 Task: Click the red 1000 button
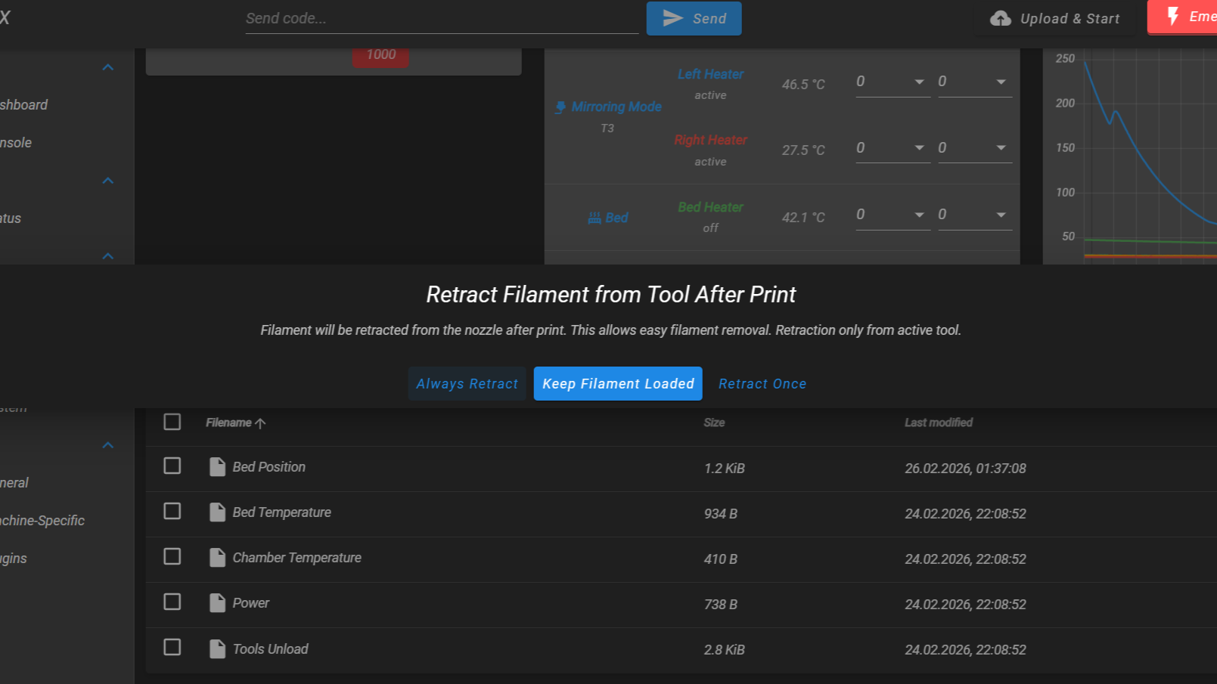[x=380, y=56]
